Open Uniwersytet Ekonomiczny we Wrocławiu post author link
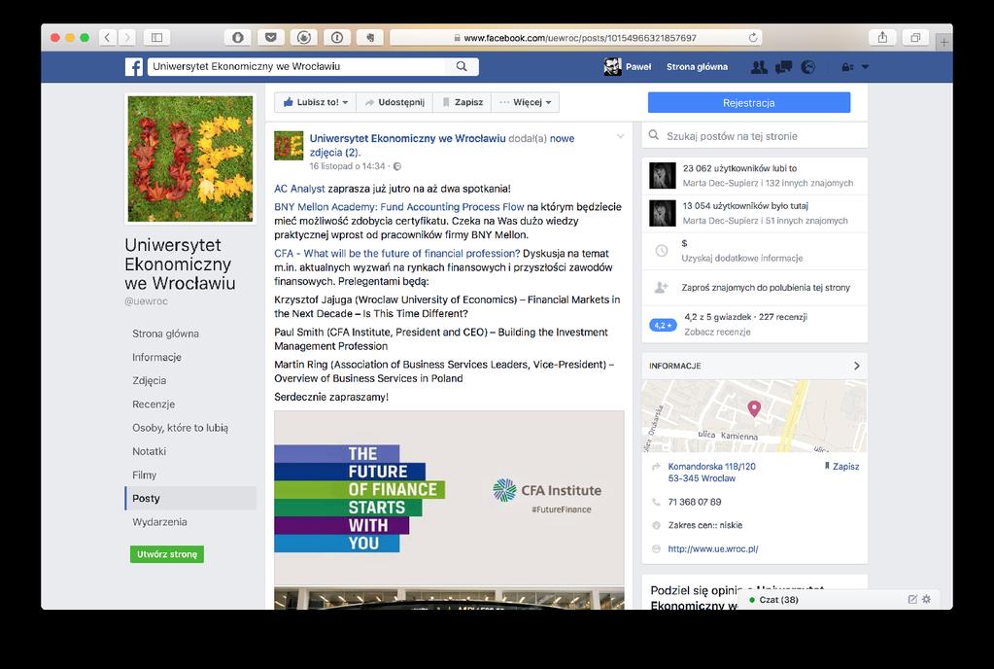This screenshot has width=994, height=669. pyautogui.click(x=408, y=138)
